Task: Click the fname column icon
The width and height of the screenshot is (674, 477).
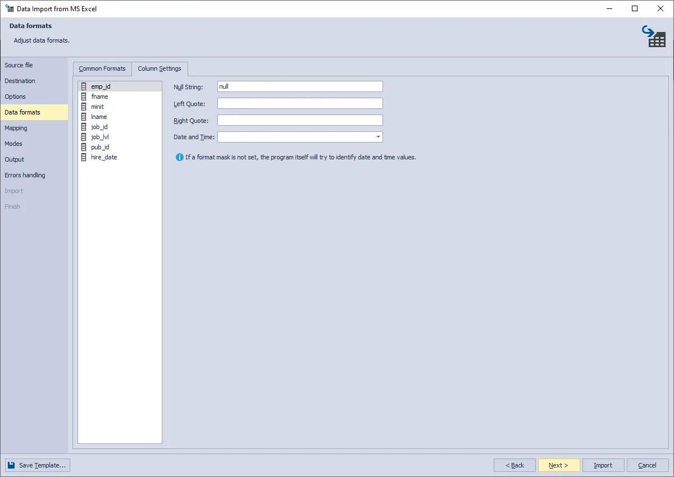Action: coord(84,97)
